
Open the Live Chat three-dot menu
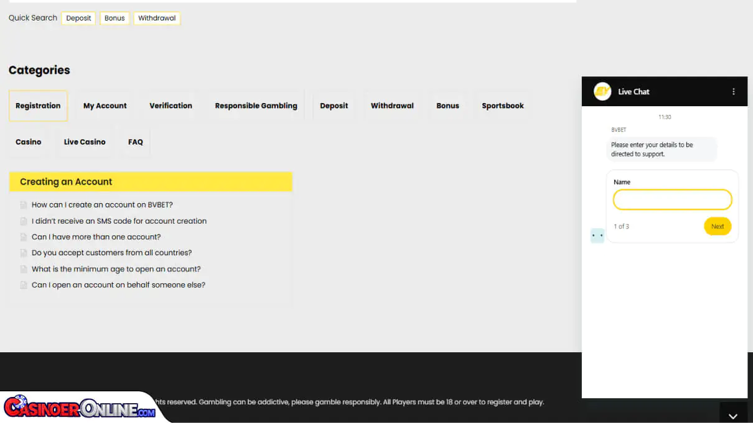coord(734,91)
